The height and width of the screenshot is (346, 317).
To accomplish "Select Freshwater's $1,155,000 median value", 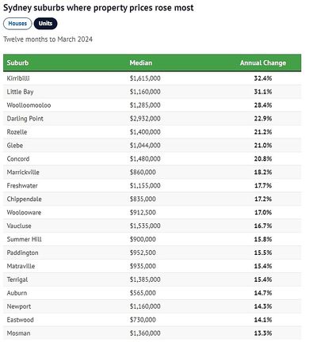I will (145, 185).
